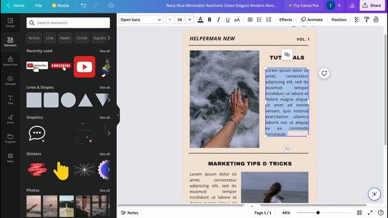
Task: Click the copy style paint roller
Action: click(366, 19)
